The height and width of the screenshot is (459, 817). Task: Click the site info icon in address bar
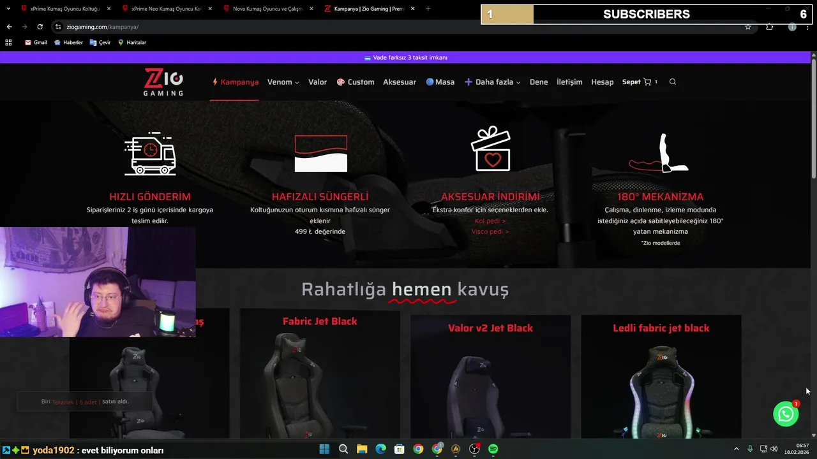[x=58, y=27]
